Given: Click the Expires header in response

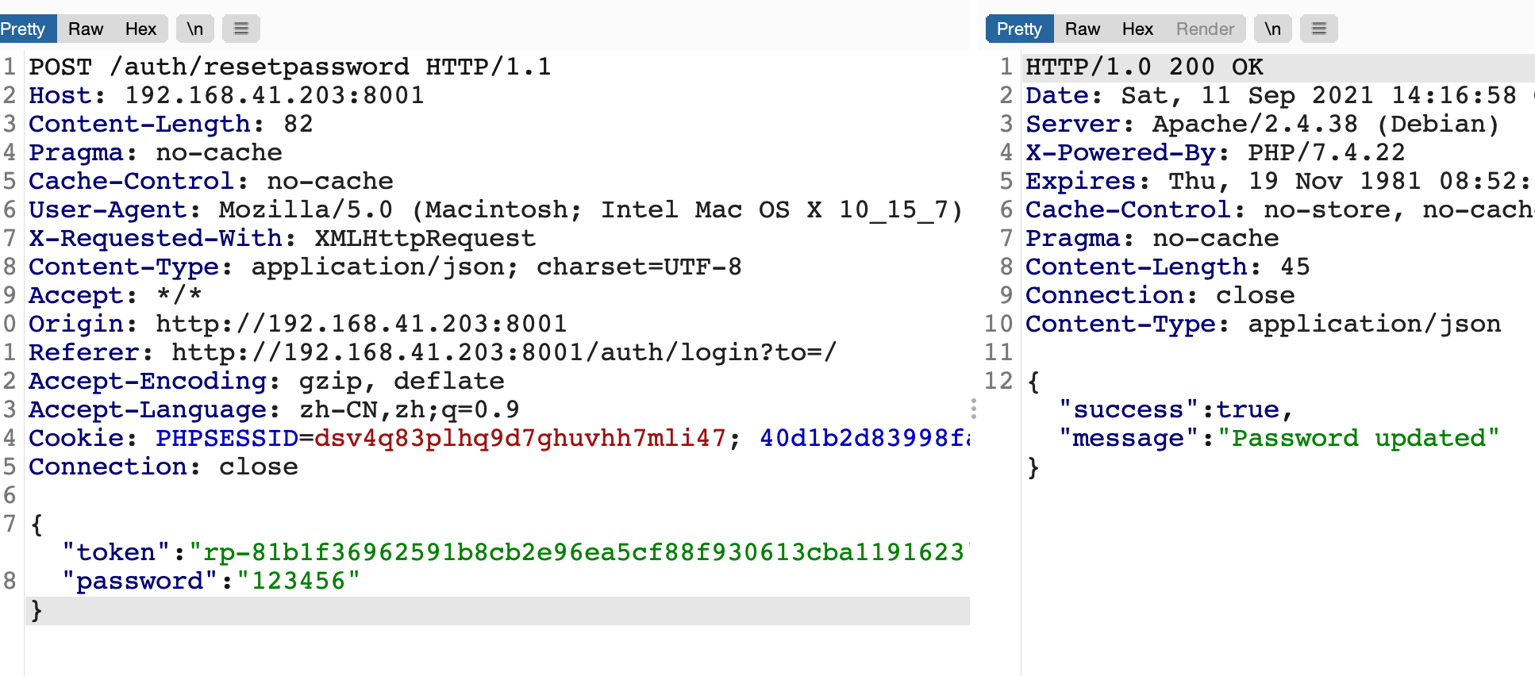Looking at the screenshot, I should [1279, 181].
